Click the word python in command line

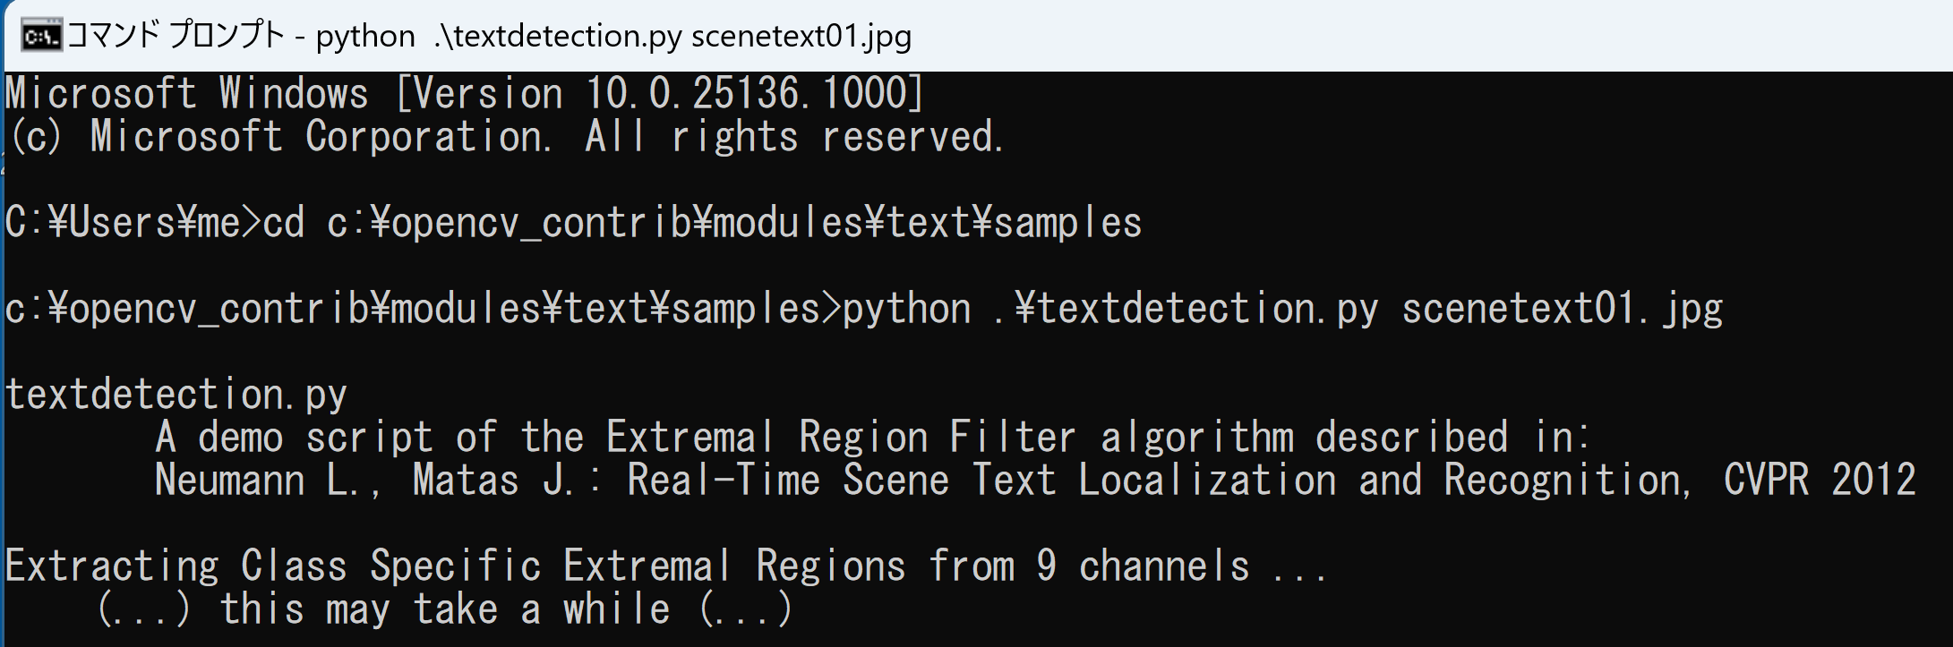[906, 310]
